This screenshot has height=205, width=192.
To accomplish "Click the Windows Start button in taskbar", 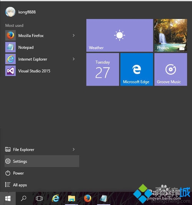I will pos(8,198).
